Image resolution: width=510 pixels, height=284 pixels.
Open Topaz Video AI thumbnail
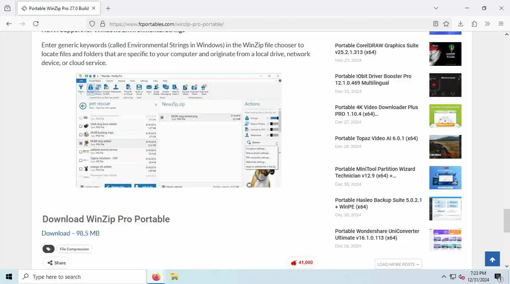point(445,147)
